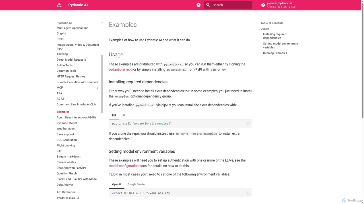This screenshot has height=204, width=364.
Task: Open the Stream whales example
Action: (66, 162)
